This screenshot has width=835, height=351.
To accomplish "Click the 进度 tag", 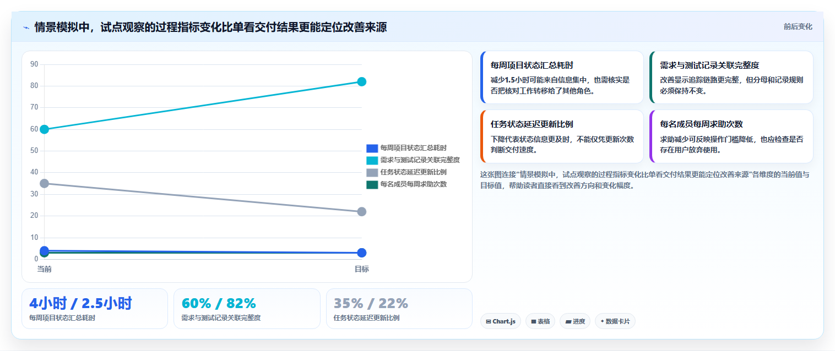I will [575, 321].
